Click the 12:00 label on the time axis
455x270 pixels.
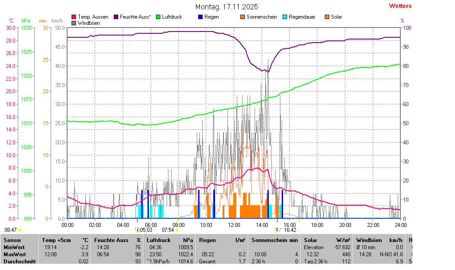pyautogui.click(x=234, y=225)
